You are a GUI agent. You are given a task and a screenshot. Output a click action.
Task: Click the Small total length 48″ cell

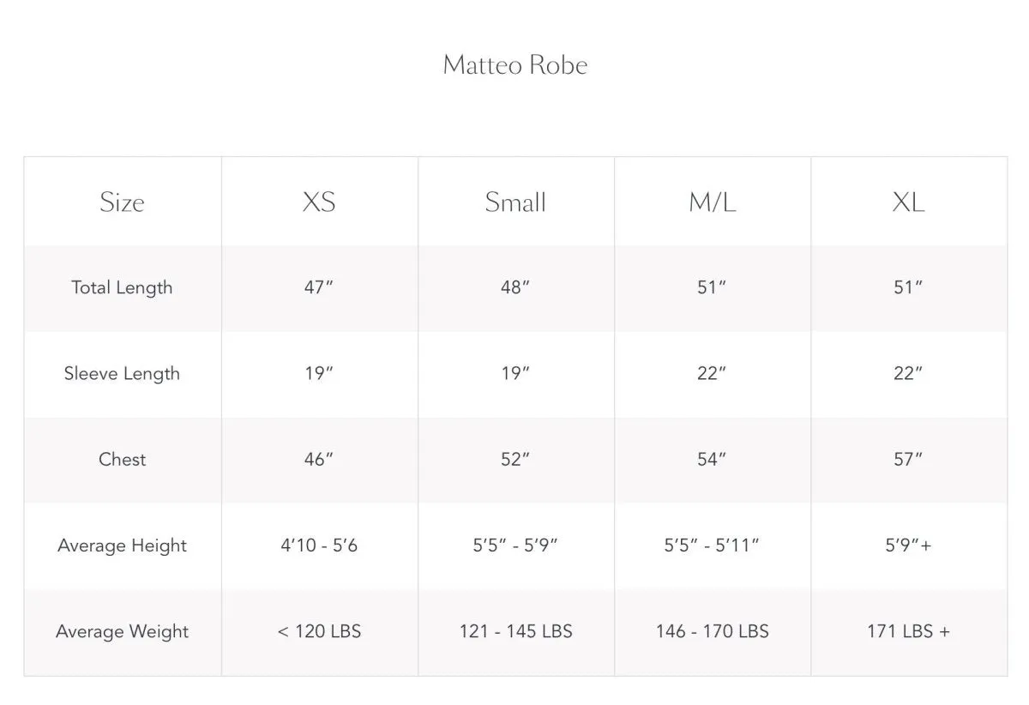(x=515, y=288)
